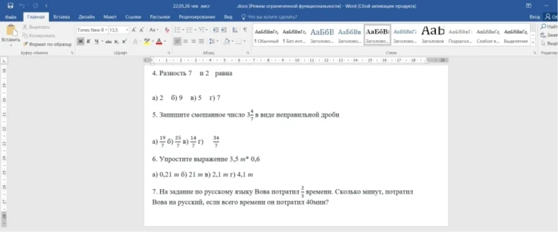This screenshot has height=232, width=558.
Task: Click Cut (Вырезать) in clipboard group
Action: [36, 27]
